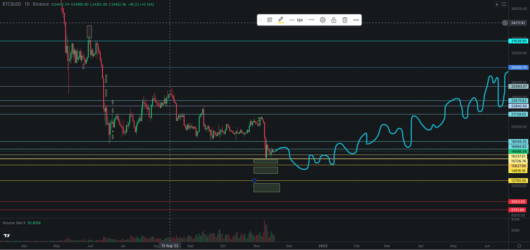This screenshot has width=530, height=250.
Task: Click the Binance exchange label
Action: click(41, 4)
